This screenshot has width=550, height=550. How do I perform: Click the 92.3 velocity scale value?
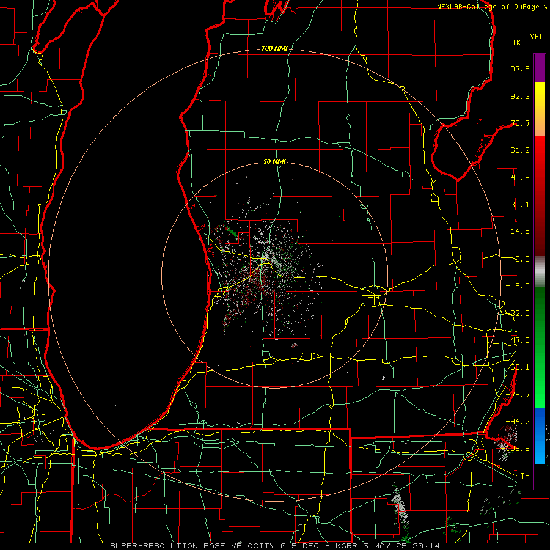click(520, 96)
